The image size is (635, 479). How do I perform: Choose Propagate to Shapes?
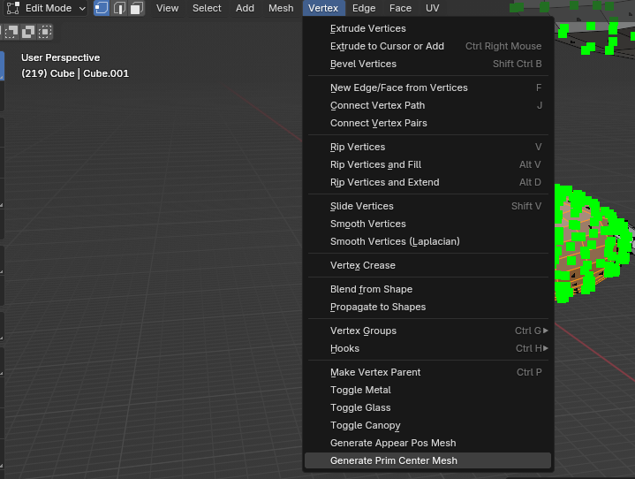click(x=427, y=307)
